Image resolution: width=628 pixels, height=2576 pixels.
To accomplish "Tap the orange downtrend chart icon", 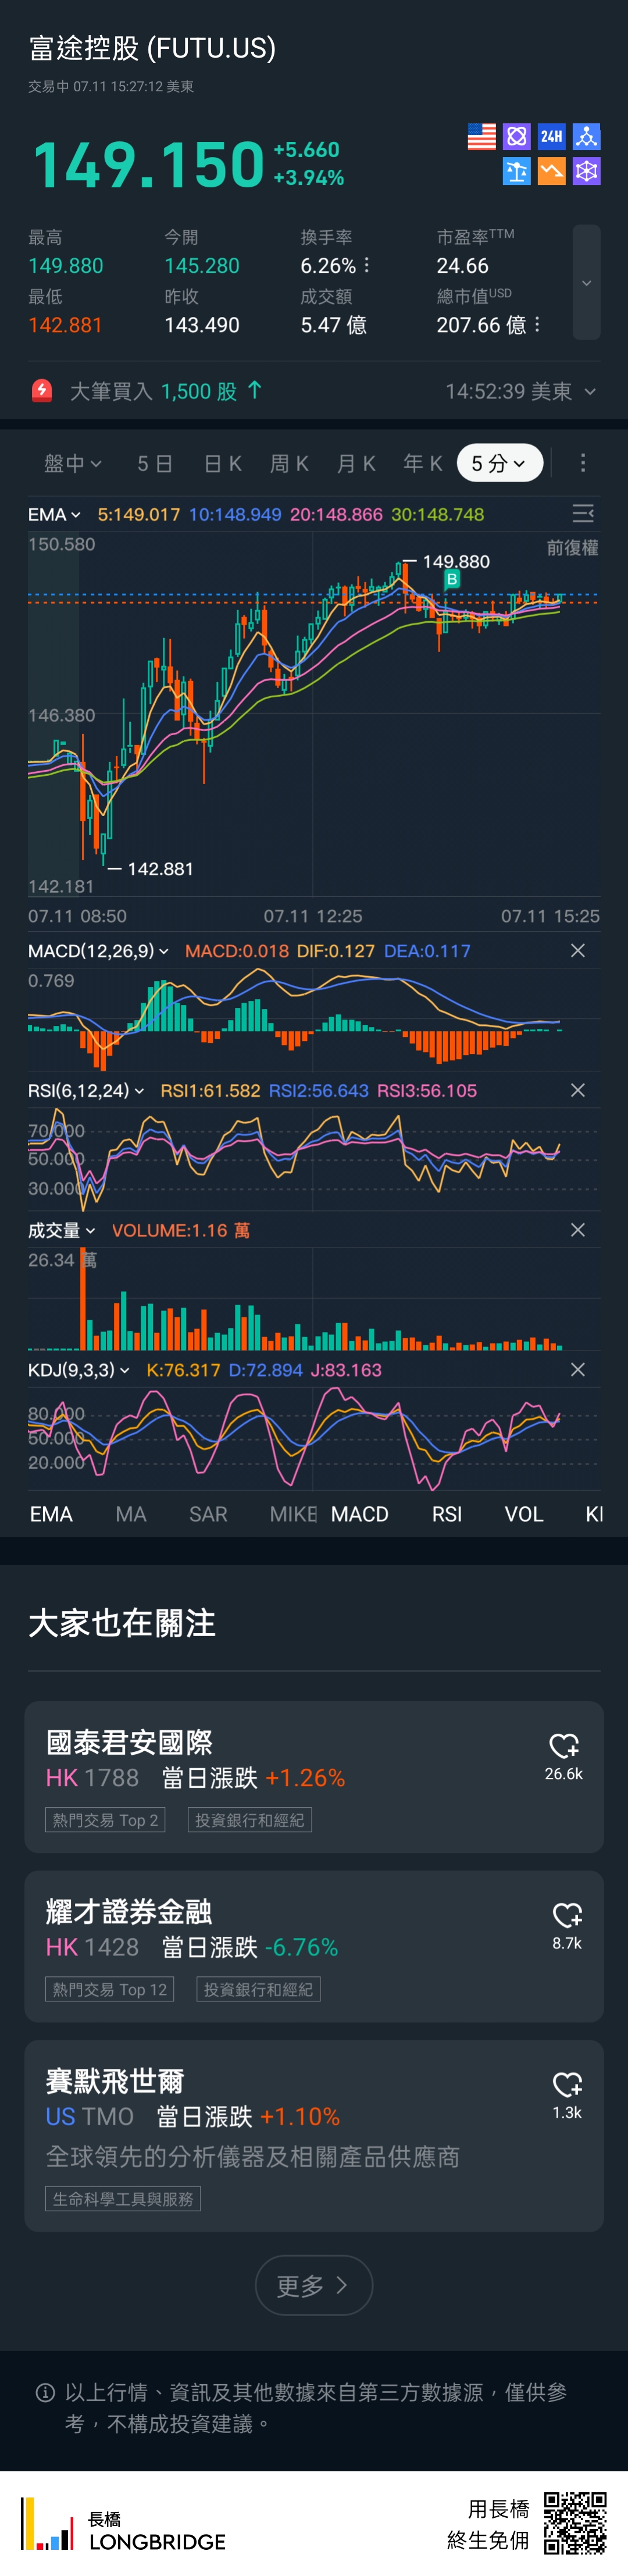I will [551, 172].
